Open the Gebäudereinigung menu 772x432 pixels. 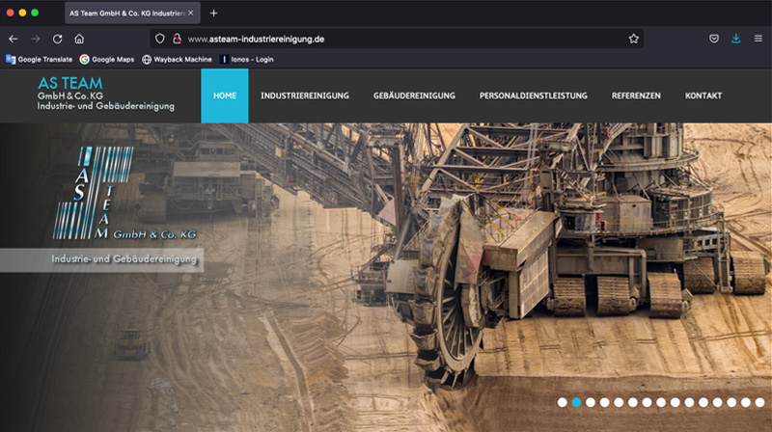tap(414, 95)
